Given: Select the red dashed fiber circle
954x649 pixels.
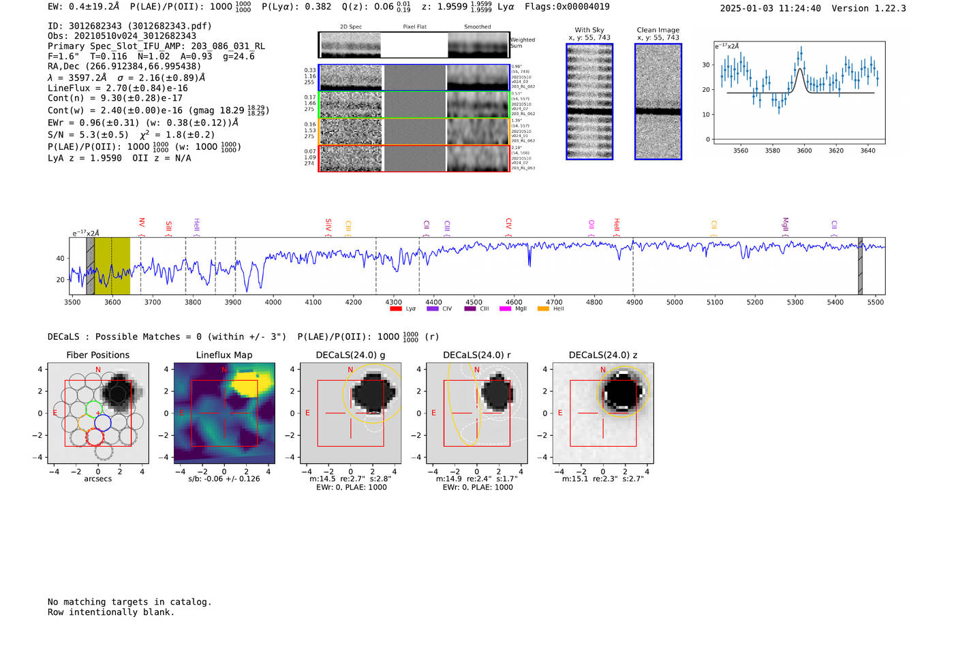Looking at the screenshot, I should (95, 437).
